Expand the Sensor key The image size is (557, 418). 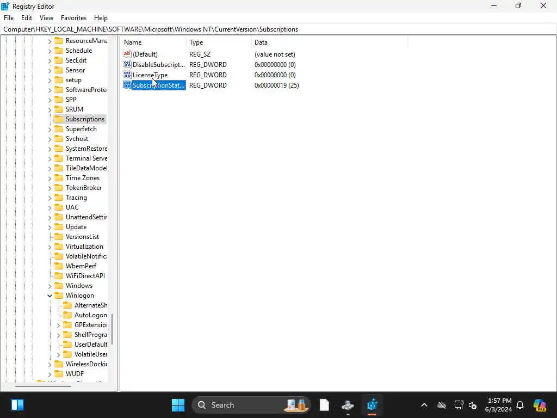coord(49,71)
